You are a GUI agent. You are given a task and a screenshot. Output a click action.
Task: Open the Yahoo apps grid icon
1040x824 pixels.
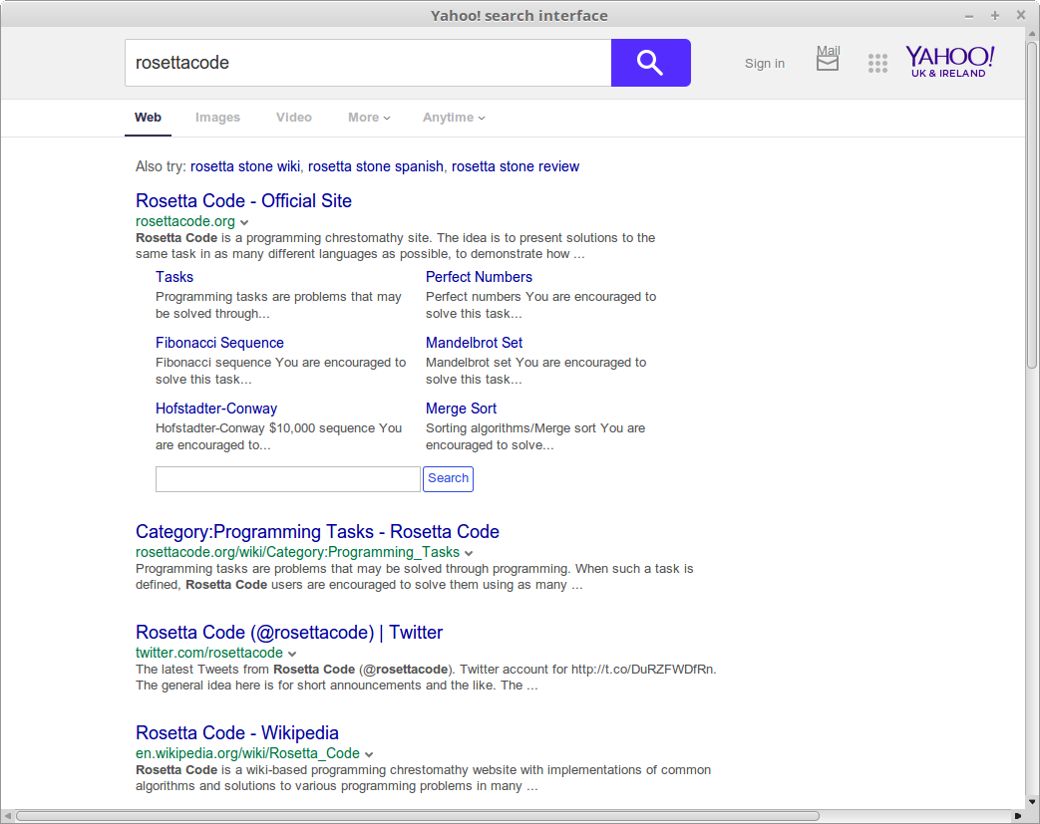877,64
